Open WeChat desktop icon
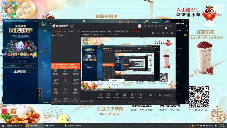Screen dimensions: 227x128 coord(13,16)
